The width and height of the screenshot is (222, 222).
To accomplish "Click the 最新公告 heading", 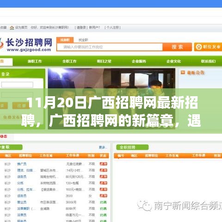I will coord(196,73).
